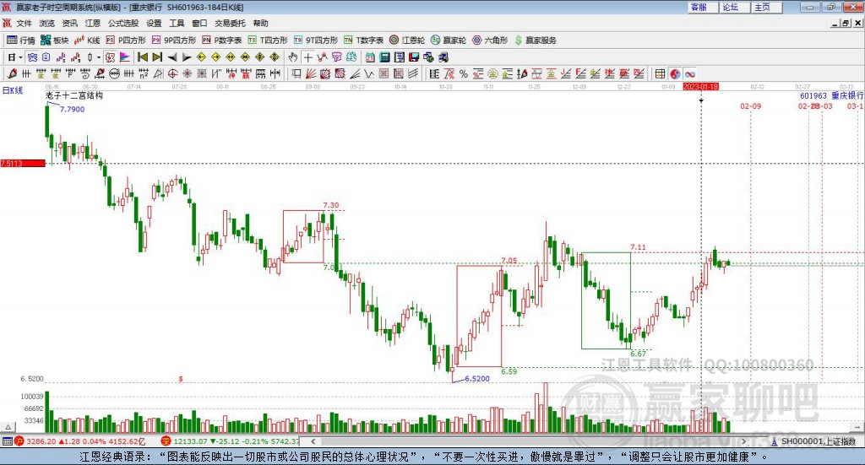Toggle the crosshair cursor tool
Screen dimensions: 865x465
[307, 57]
